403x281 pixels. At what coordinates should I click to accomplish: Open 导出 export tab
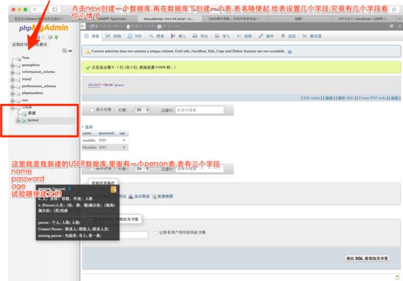[x=200, y=36]
